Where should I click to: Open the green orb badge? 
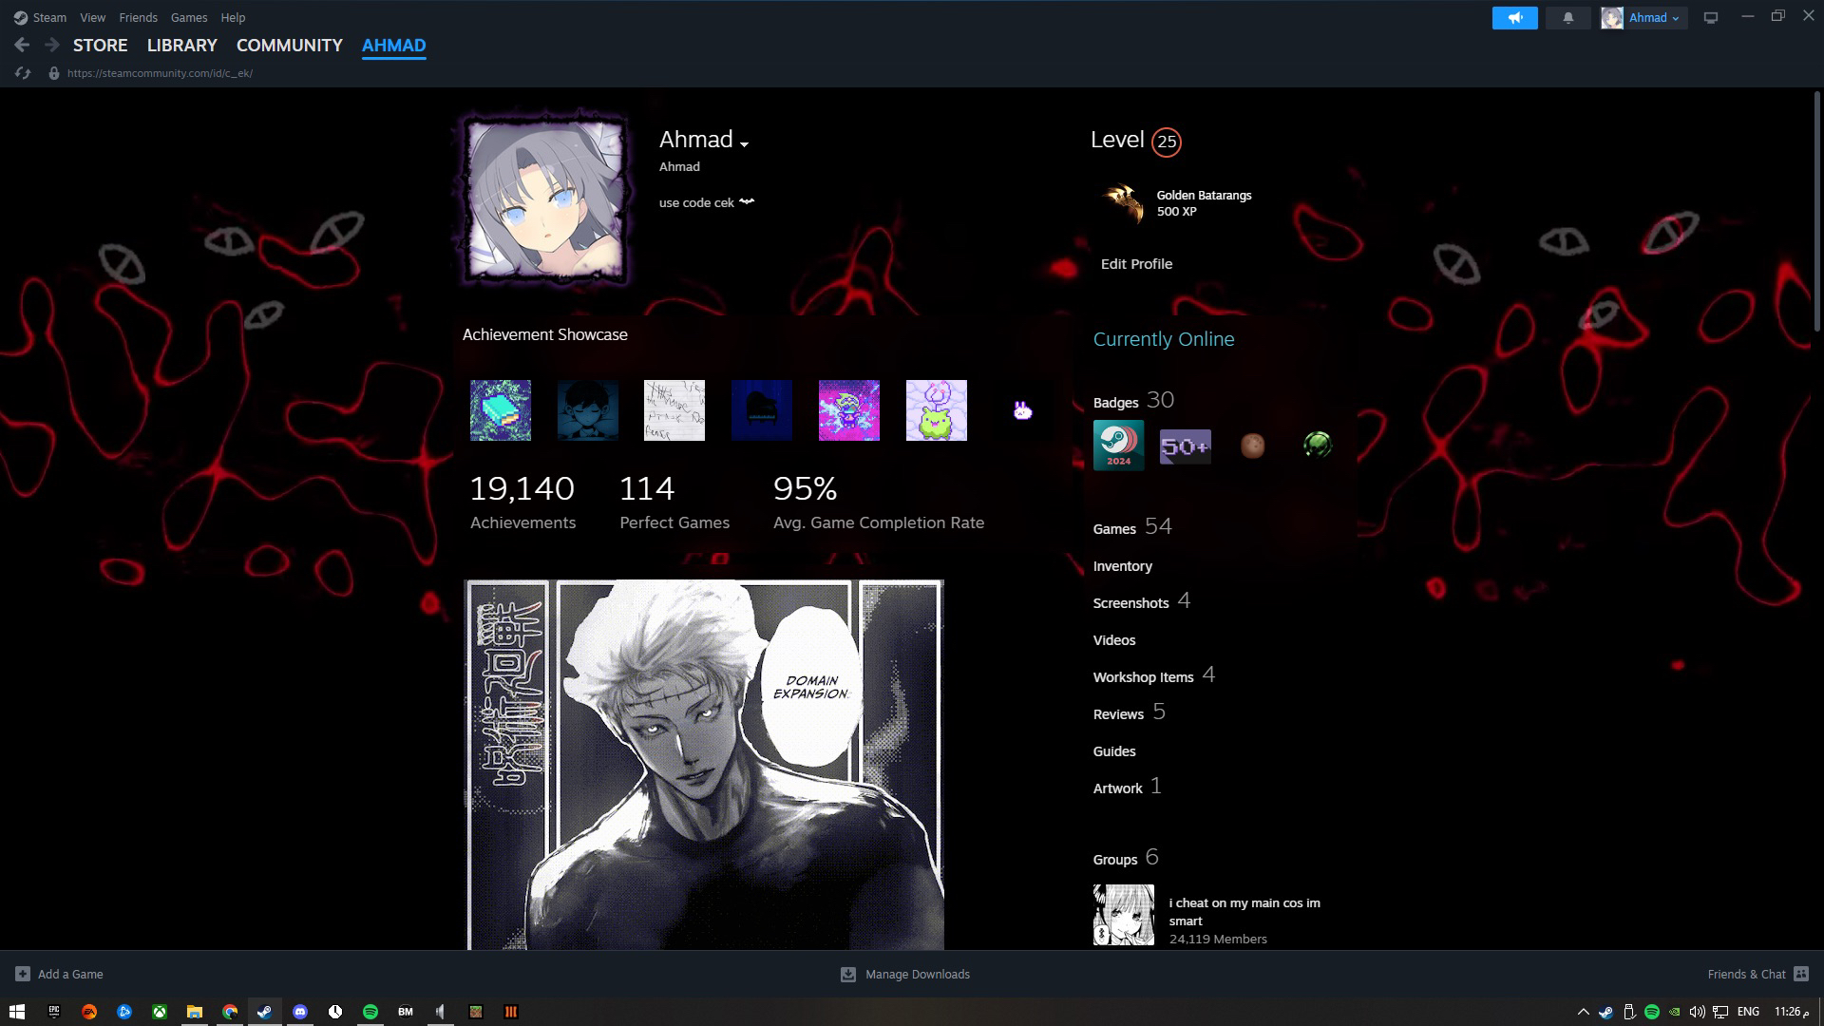pyautogui.click(x=1318, y=445)
